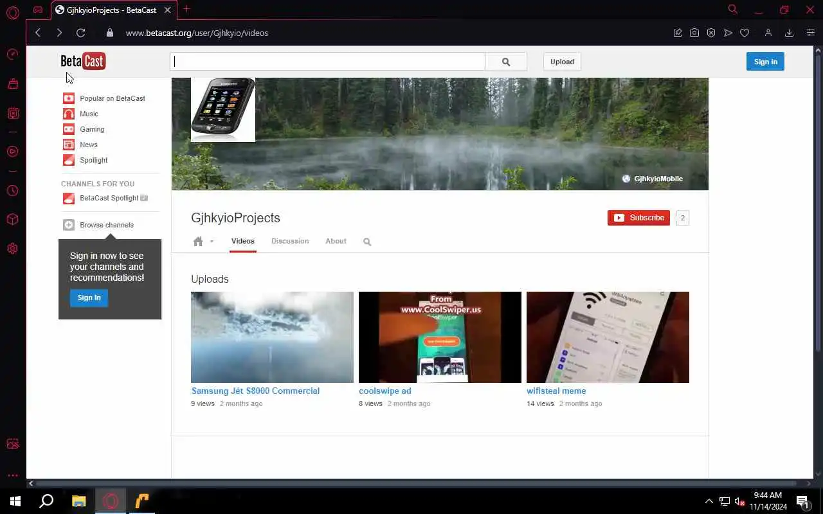Go forward with browser forward arrow

59,33
